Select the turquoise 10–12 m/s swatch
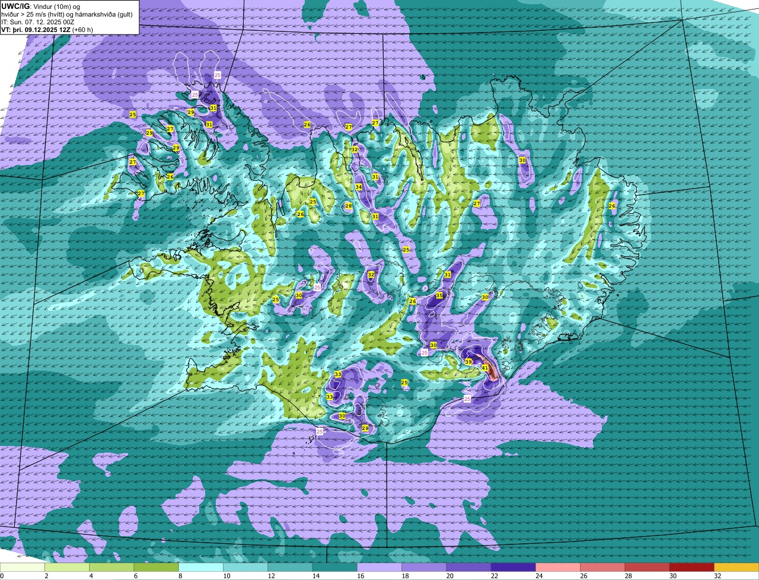The height and width of the screenshot is (580, 759). click(245, 567)
